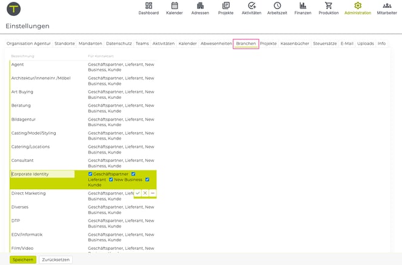402x265 pixels.
Task: Switch to the Abwesenheiten tab
Action: click(x=216, y=44)
